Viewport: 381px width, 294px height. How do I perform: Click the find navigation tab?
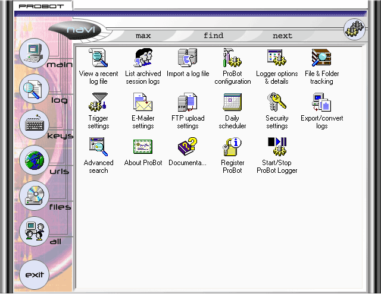213,36
